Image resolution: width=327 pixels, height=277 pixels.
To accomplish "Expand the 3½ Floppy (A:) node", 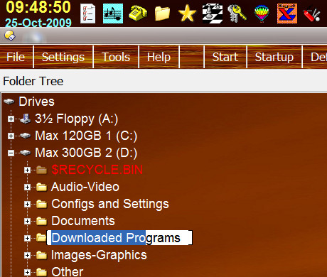I will [x=11, y=119].
